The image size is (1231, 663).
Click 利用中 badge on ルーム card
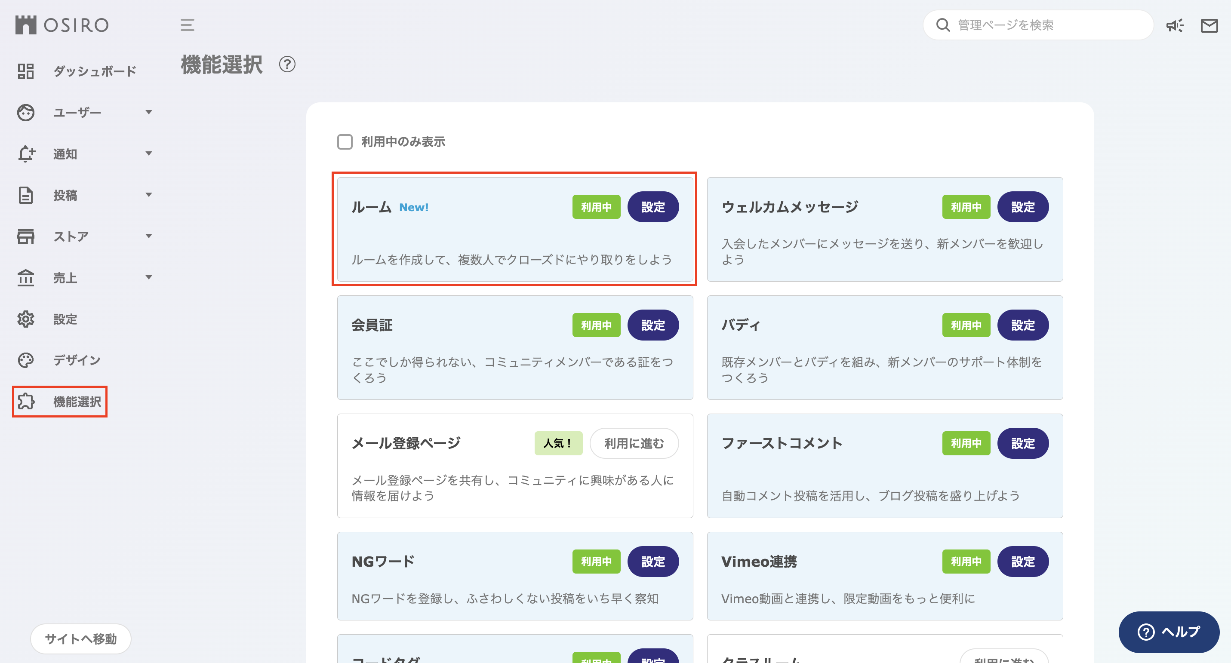point(597,207)
